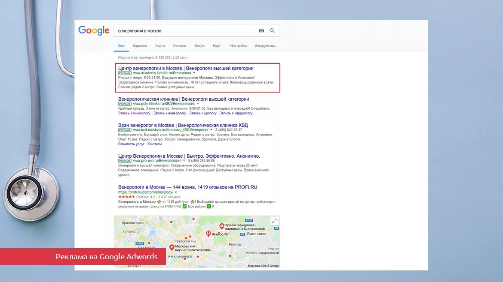
Task: Expand dropdown arrow next to profi.ru/doctor/venerology URL
Action: [x=176, y=192]
